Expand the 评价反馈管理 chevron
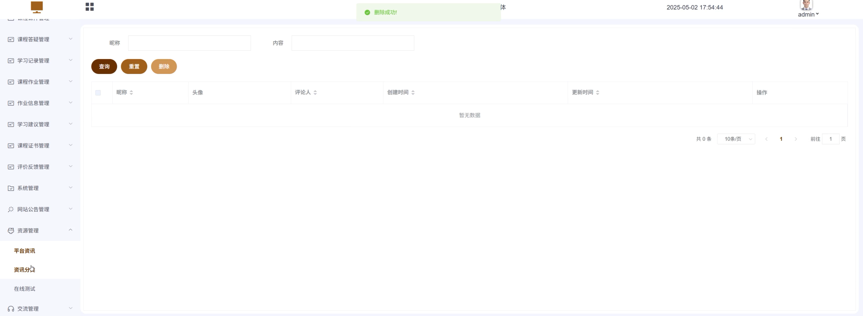Image resolution: width=863 pixels, height=316 pixels. (70, 166)
